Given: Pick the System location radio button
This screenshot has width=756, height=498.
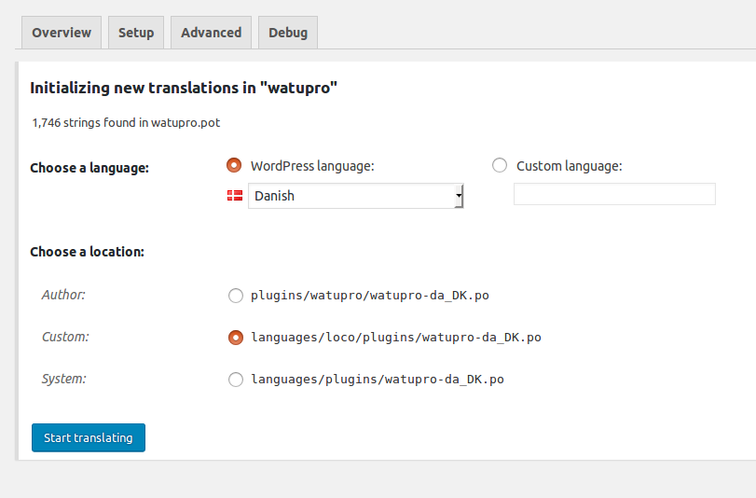Looking at the screenshot, I should (x=236, y=380).
